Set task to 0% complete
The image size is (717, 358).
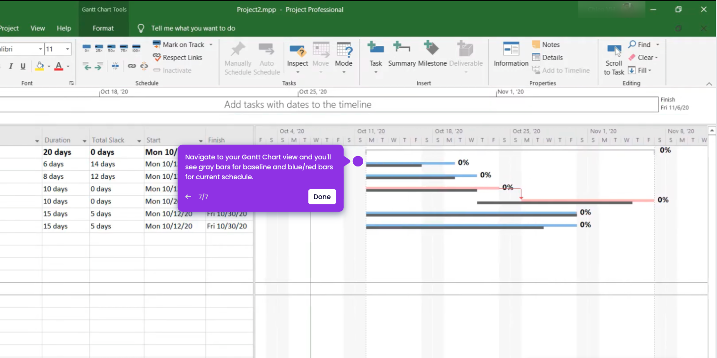[87, 48]
